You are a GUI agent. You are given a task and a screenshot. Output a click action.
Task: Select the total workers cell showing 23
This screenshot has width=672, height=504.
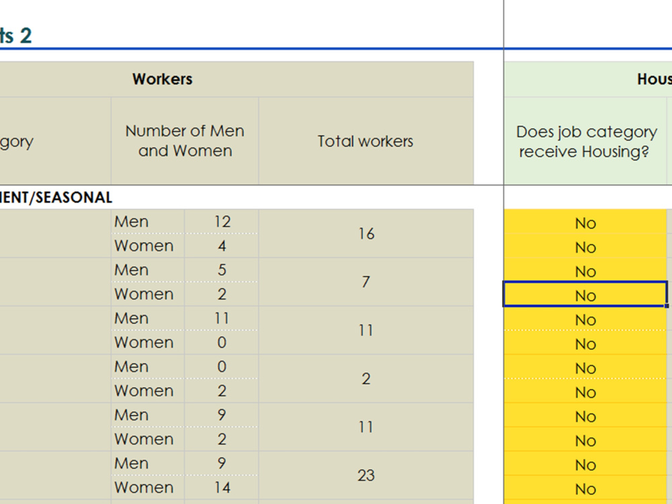366,475
